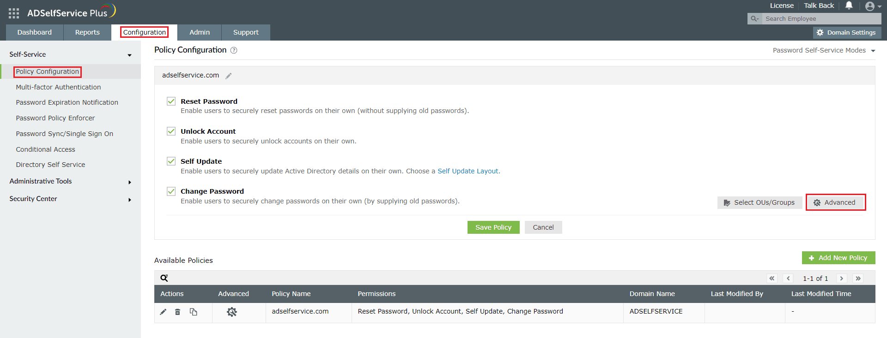Copy the policy using the duplicate icon

coord(194,312)
